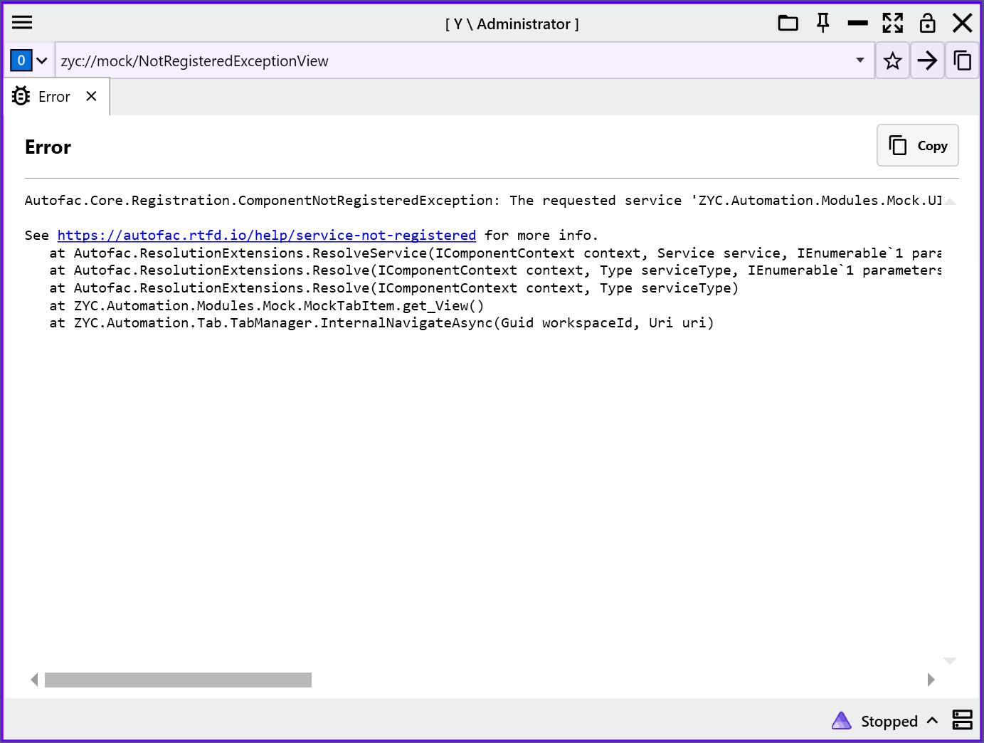
Task: Click the bug icon on Error tab
Action: (21, 96)
